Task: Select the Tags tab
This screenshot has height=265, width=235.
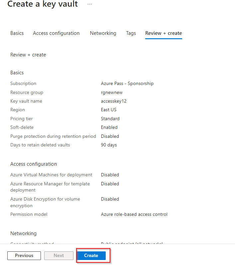Action: pyautogui.click(x=131, y=33)
